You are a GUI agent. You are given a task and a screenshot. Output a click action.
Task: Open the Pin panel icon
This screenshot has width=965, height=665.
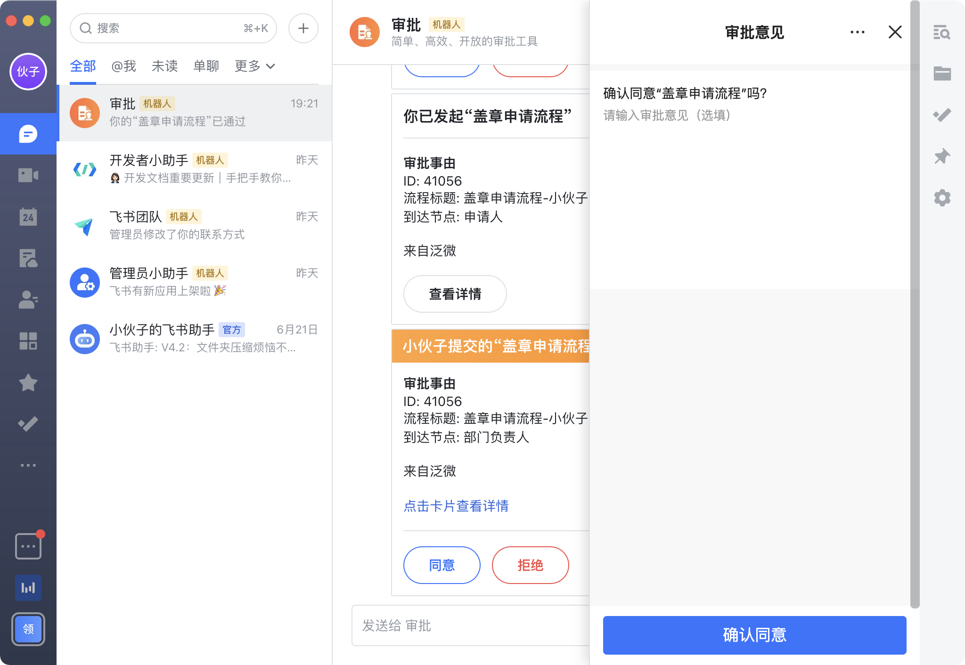point(941,156)
